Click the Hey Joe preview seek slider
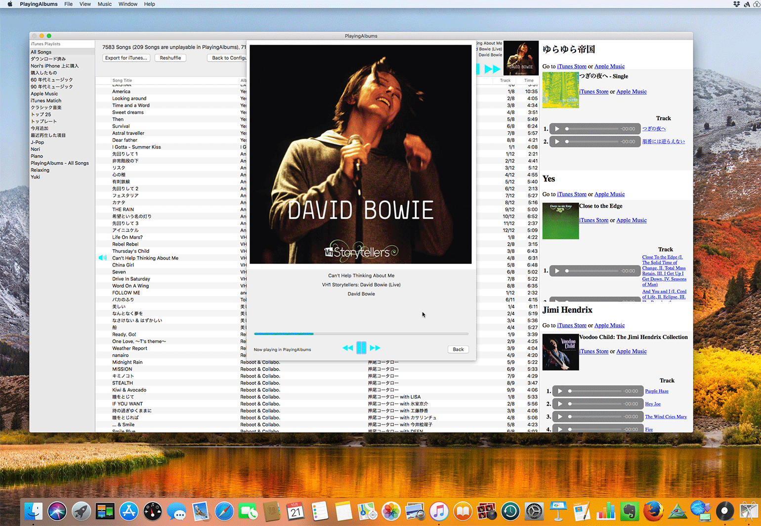 pyautogui.click(x=595, y=404)
